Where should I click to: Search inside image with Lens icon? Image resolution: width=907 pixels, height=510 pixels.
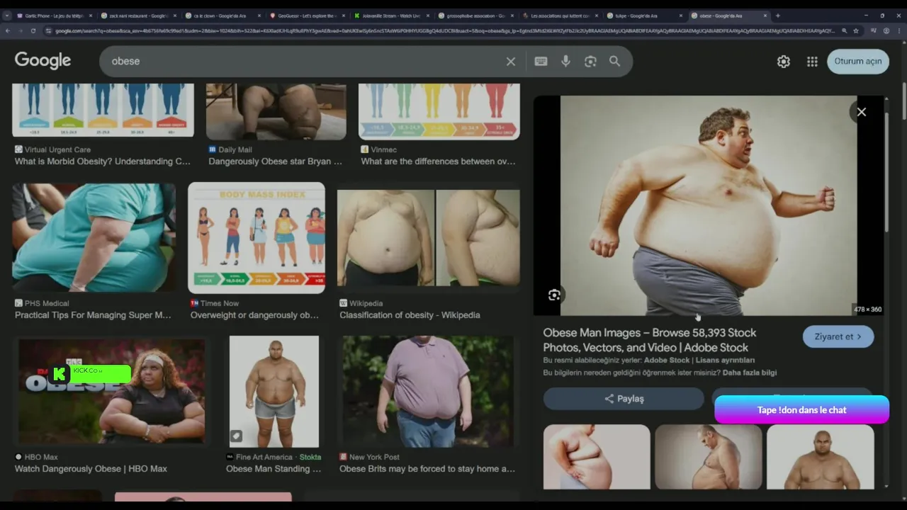point(554,295)
